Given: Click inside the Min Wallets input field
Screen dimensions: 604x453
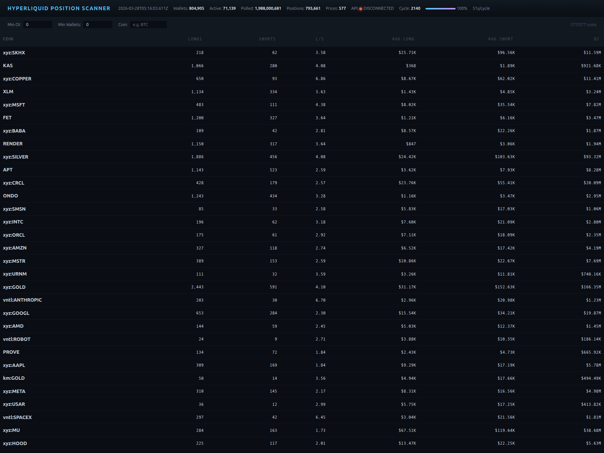Looking at the screenshot, I should 98,24.
